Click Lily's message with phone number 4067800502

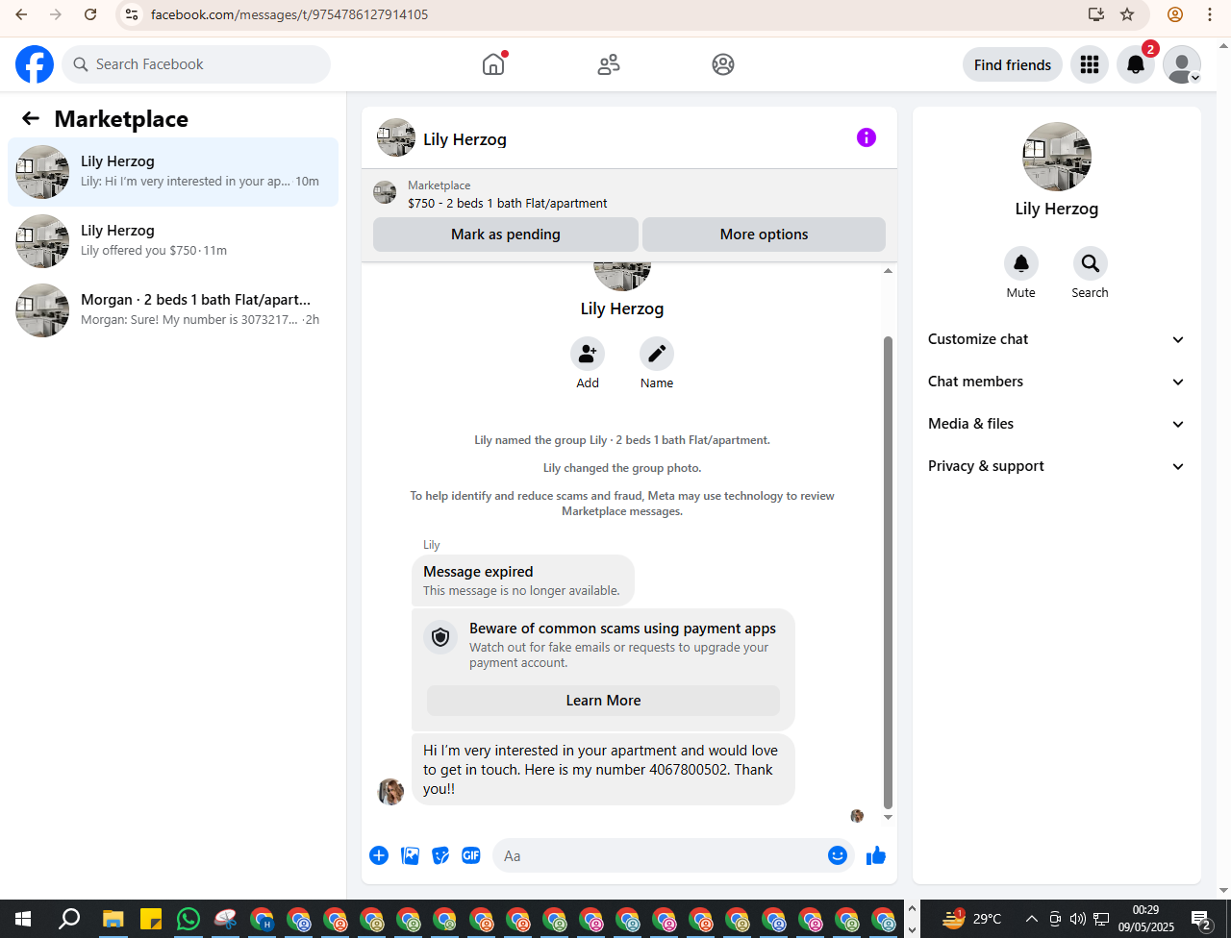603,770
